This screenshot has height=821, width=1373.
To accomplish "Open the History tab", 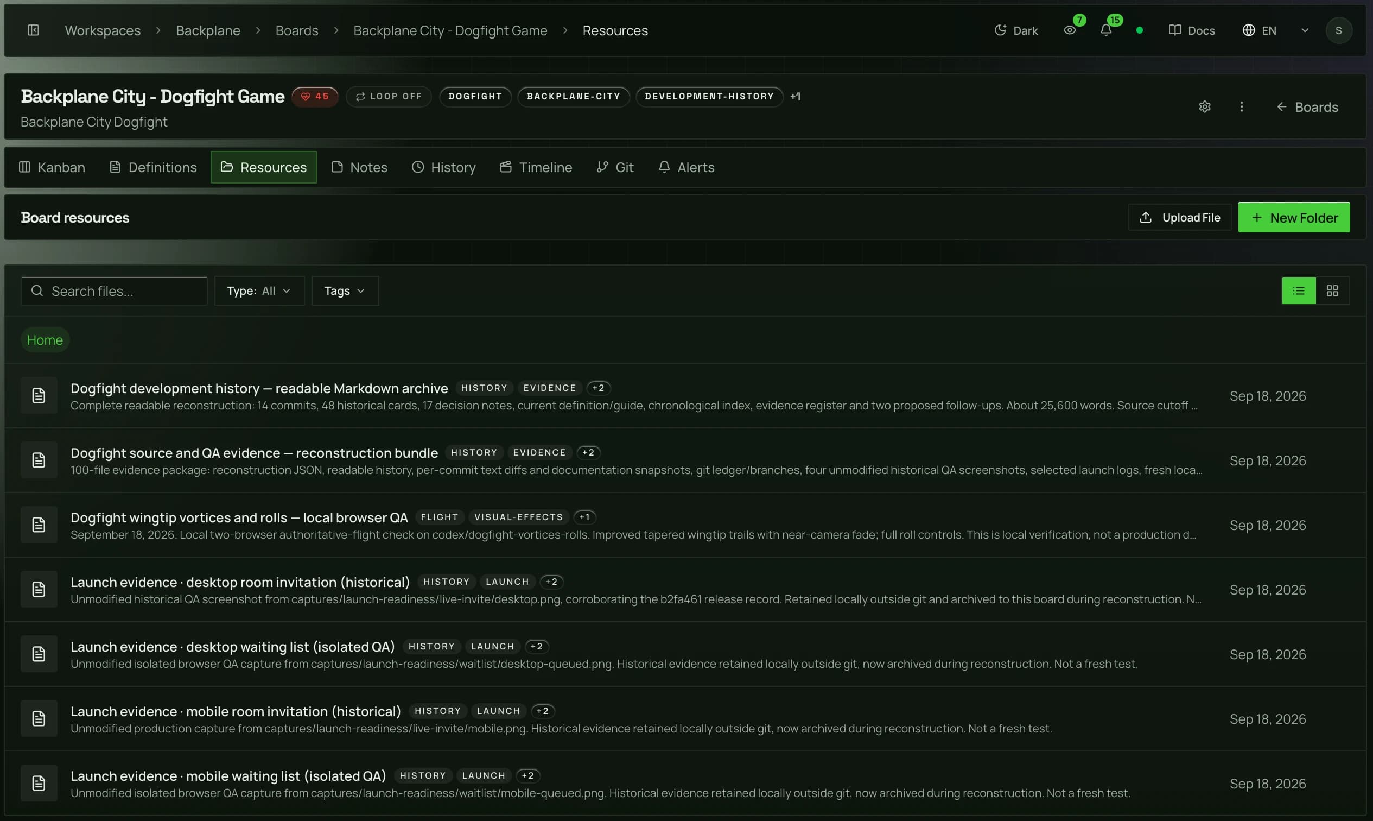I will tap(443, 167).
